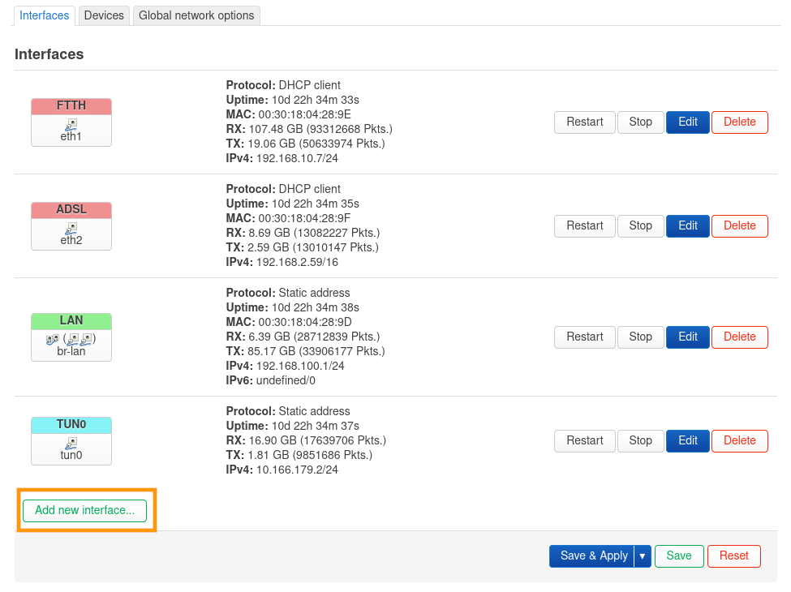Image resolution: width=791 pixels, height=592 pixels.
Task: Expand the Save & Apply dropdown arrow
Action: (643, 556)
